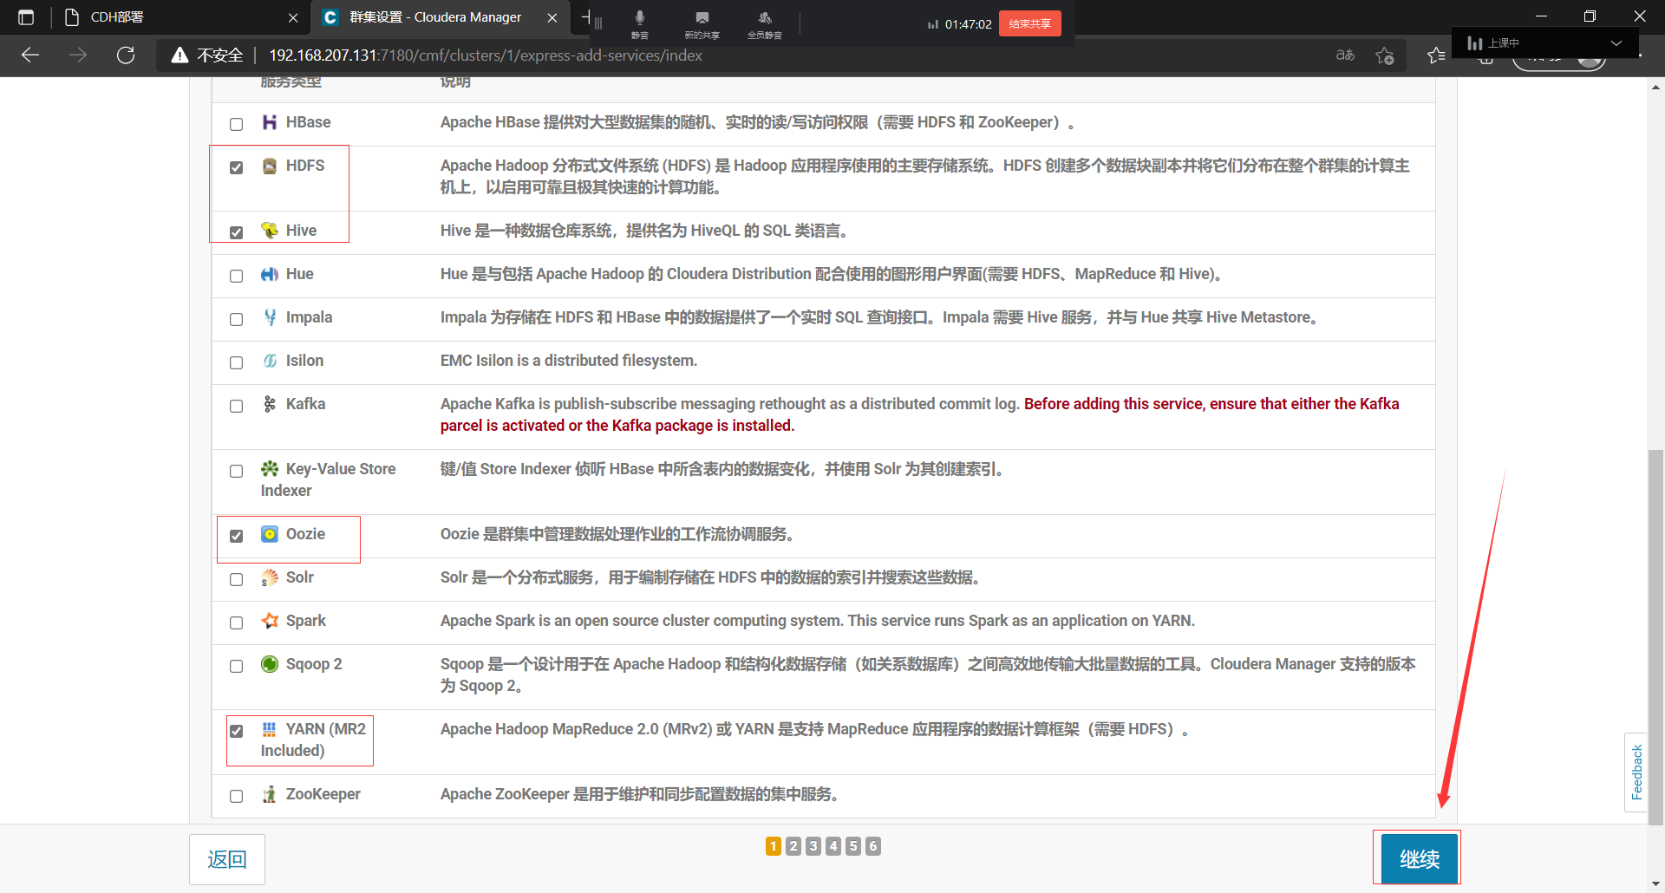Image resolution: width=1665 pixels, height=893 pixels.
Task: Click the blue 继续 continue button
Action: click(x=1420, y=859)
